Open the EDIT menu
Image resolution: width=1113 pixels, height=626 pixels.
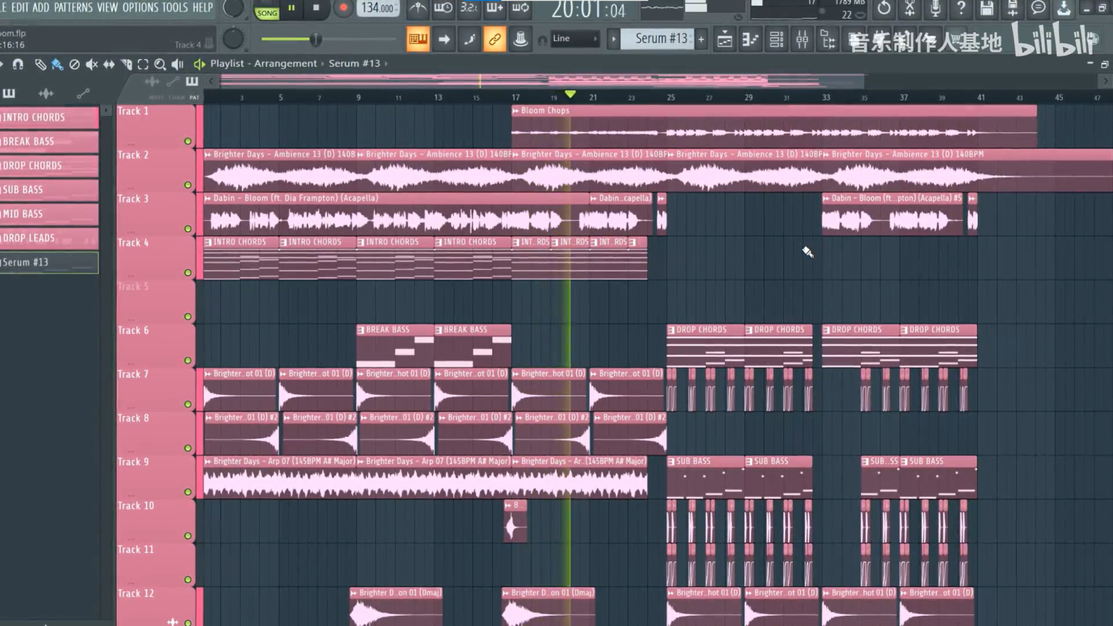pos(19,8)
